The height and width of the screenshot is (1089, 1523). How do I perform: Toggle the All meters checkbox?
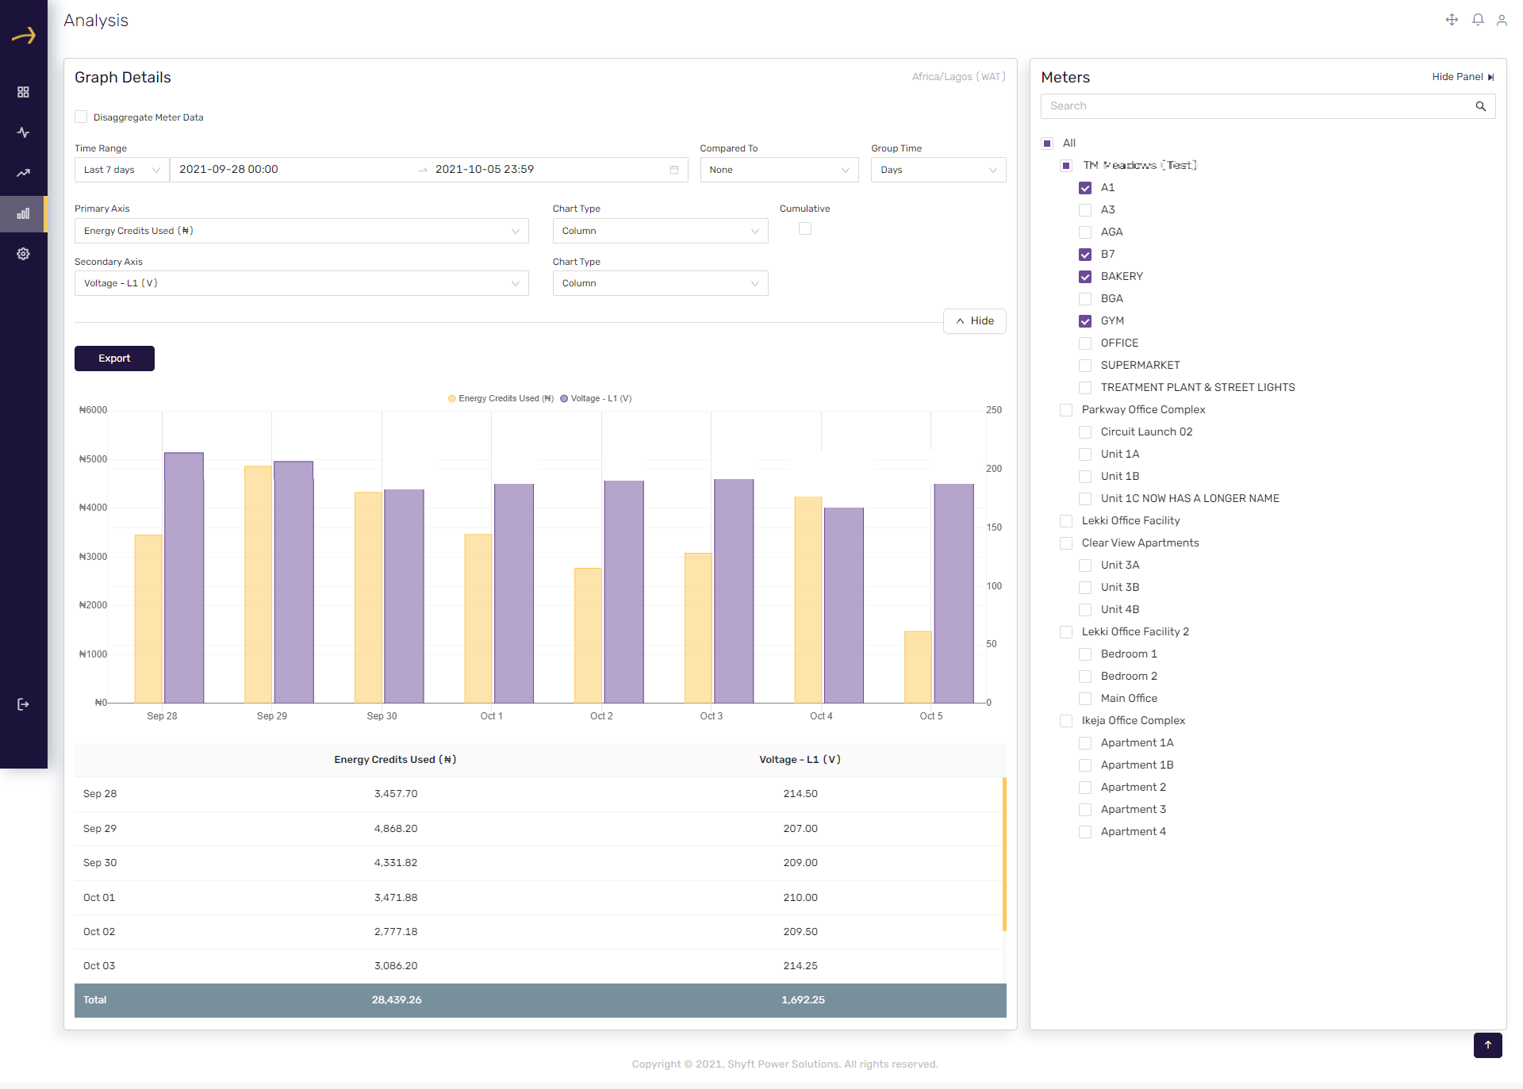click(1047, 144)
